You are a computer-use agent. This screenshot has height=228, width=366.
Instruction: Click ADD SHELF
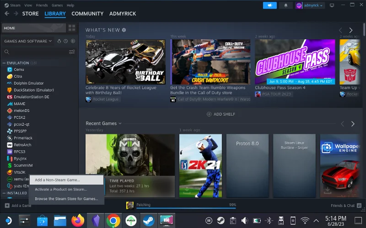221,114
